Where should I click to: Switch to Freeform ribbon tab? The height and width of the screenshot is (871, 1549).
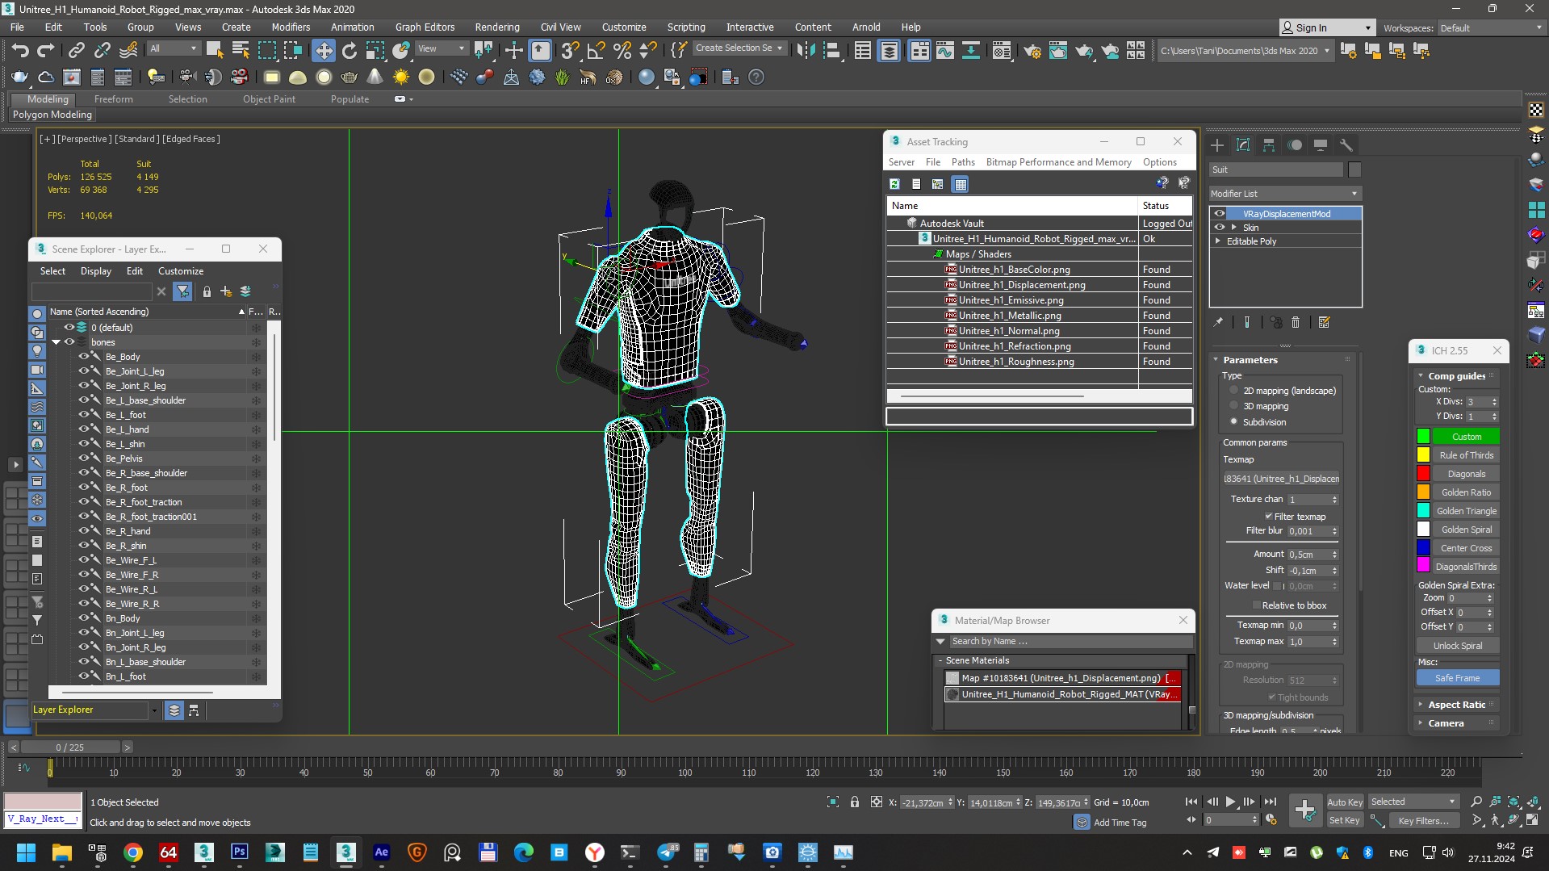point(113,99)
